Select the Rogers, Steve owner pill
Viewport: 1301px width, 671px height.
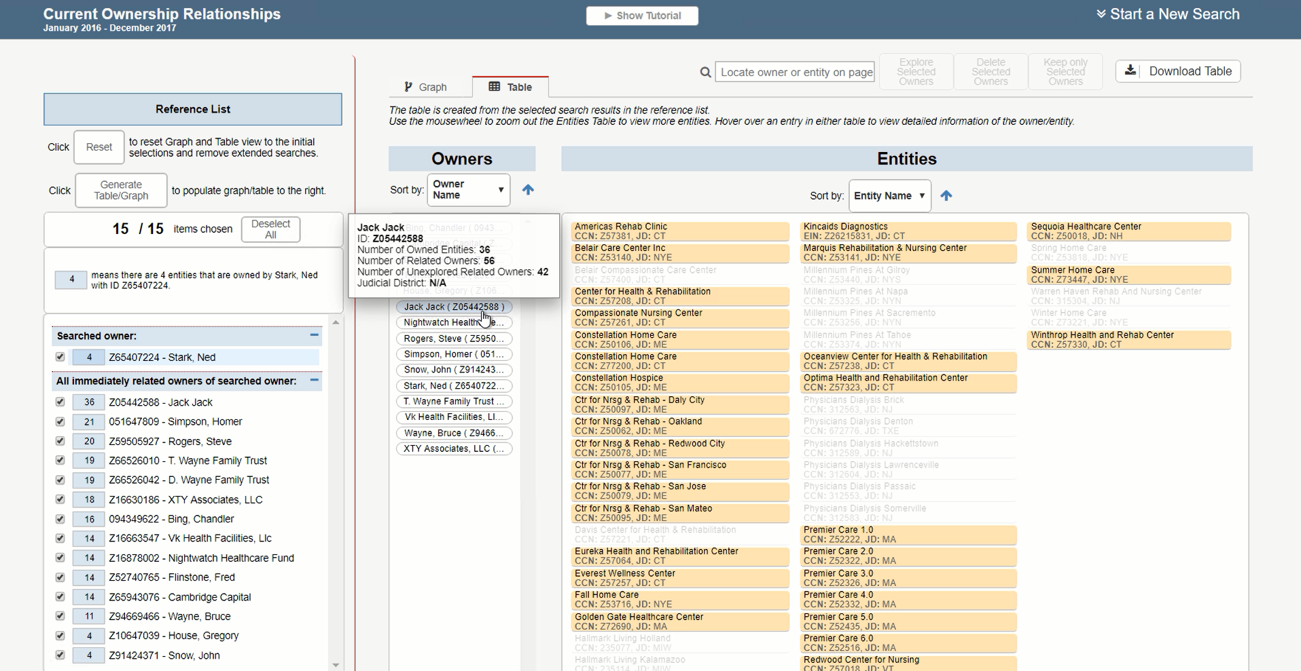pos(454,339)
